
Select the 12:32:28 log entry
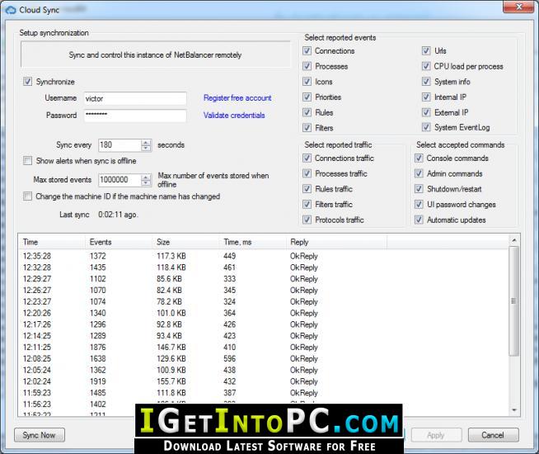[263, 267]
